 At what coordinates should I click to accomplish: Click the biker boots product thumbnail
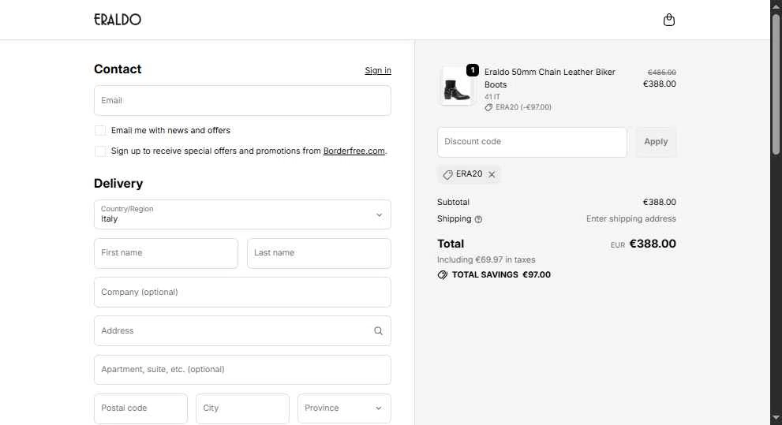click(x=457, y=86)
